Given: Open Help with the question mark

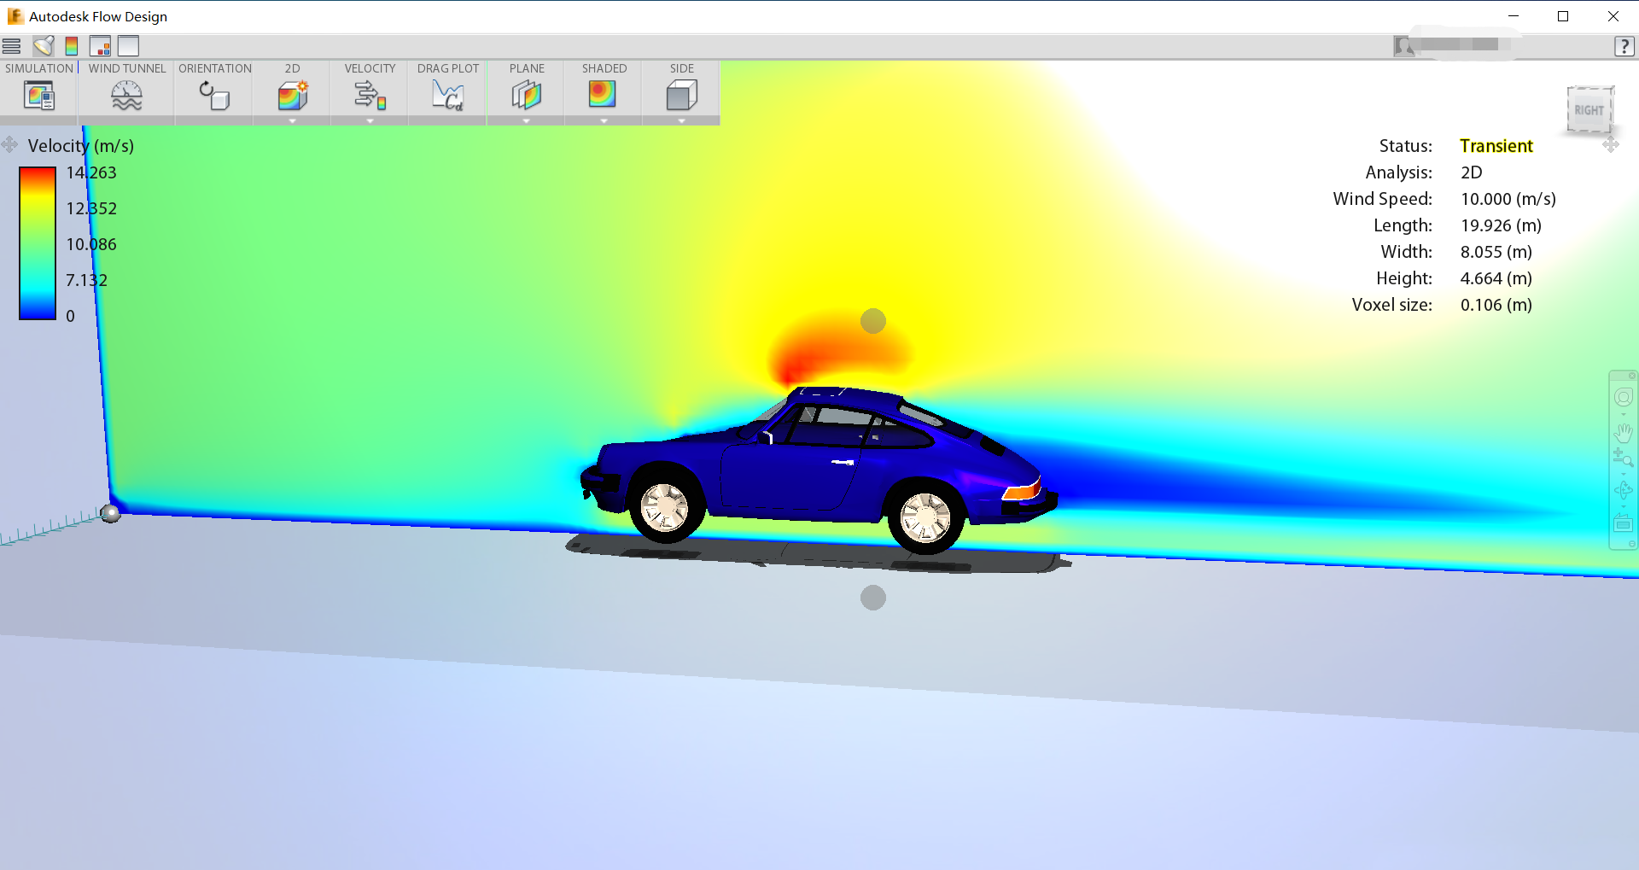Looking at the screenshot, I should (1624, 46).
